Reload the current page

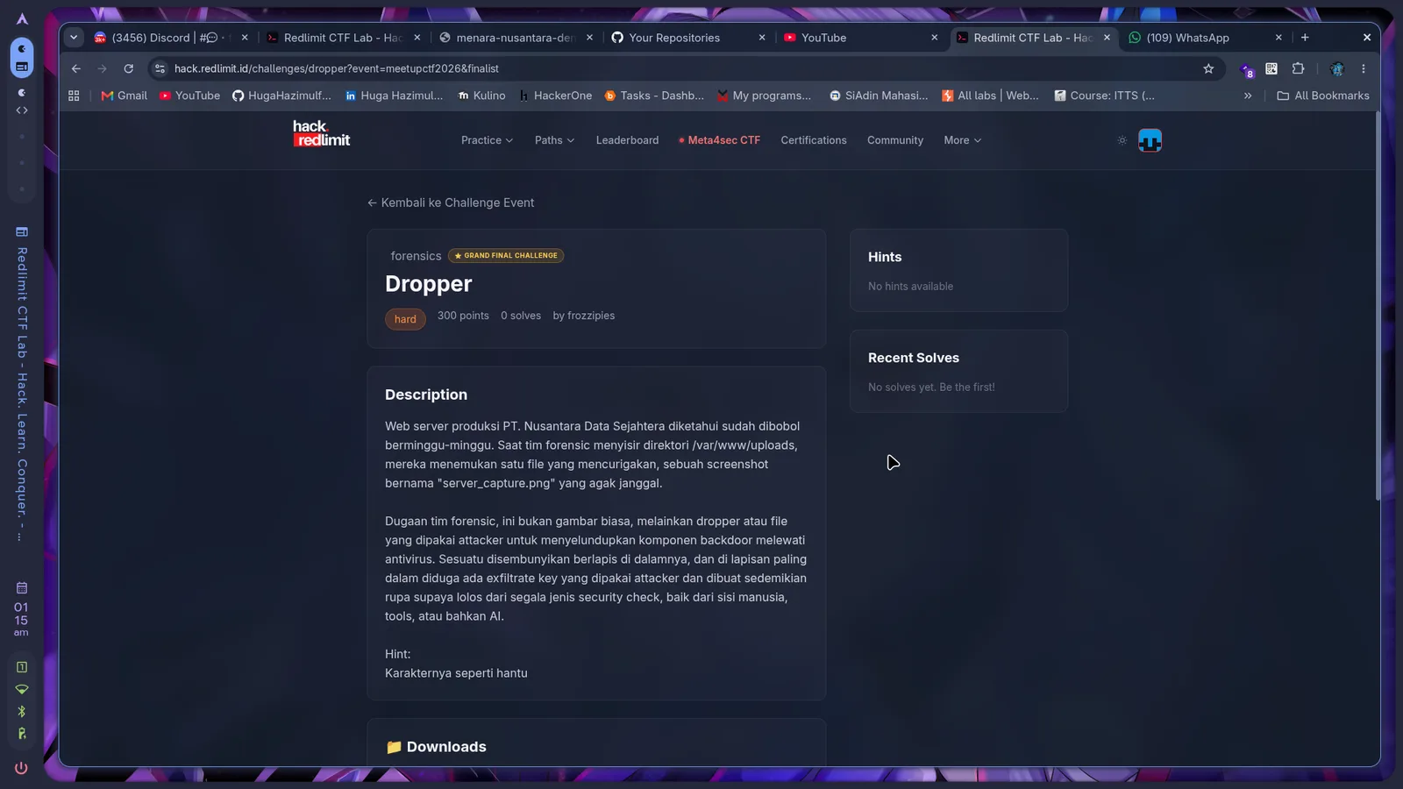click(x=129, y=68)
